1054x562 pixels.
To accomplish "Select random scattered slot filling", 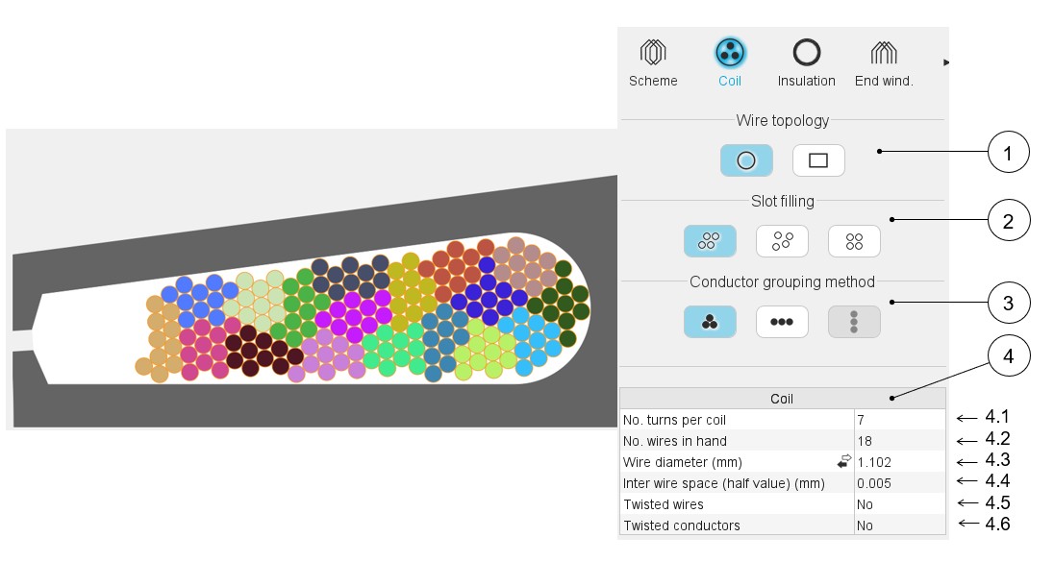I will point(782,241).
